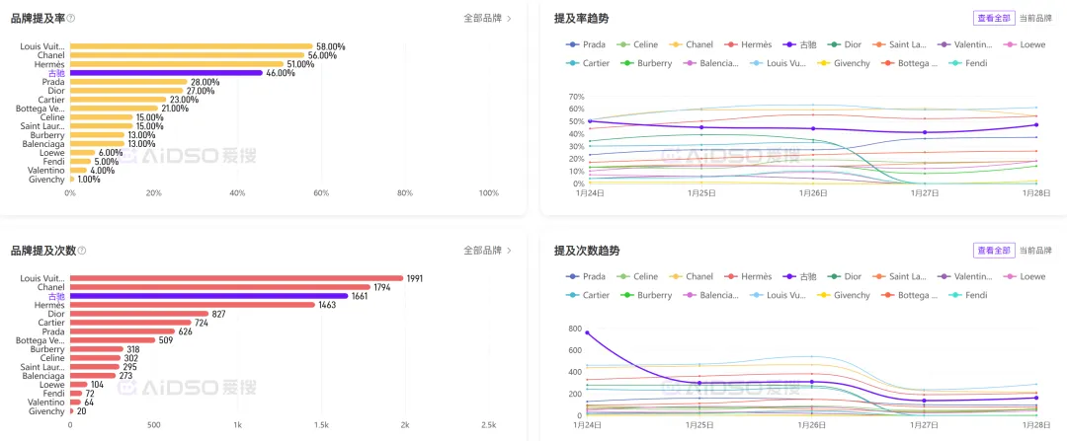The height and width of the screenshot is (441, 1067).
Task: Click Louis Vuitton bar in 品牌提及次数 chart
Action: pyautogui.click(x=236, y=278)
